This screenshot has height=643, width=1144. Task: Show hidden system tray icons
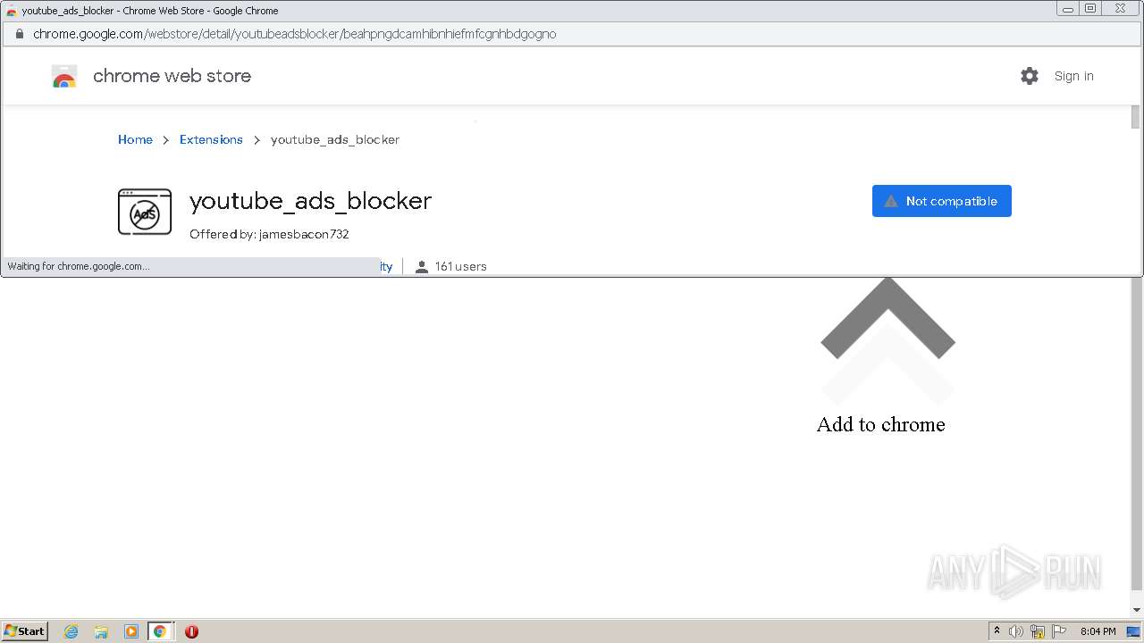tap(997, 630)
